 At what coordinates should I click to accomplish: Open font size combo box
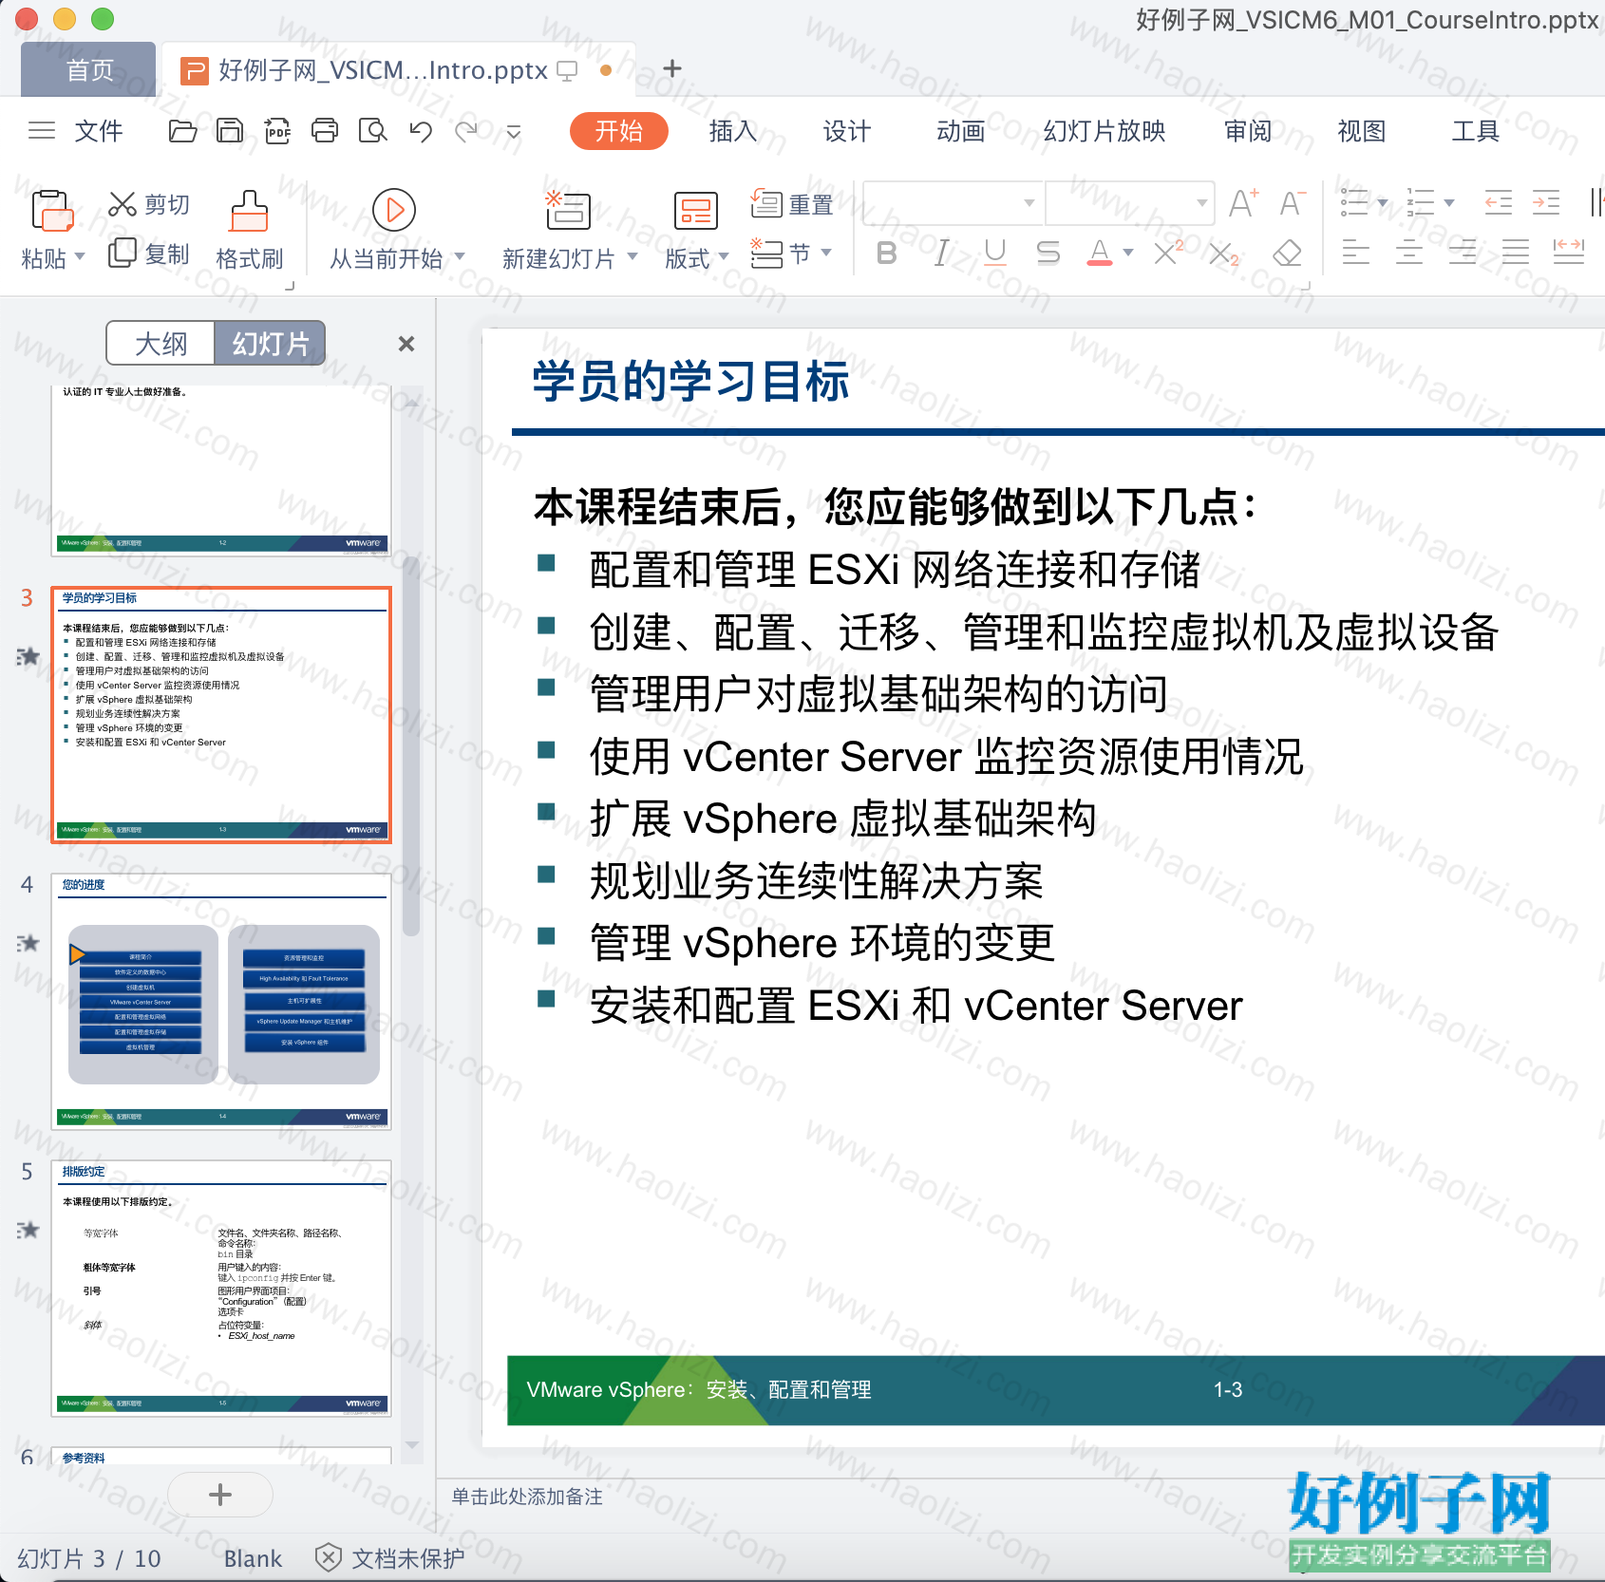point(1130,203)
